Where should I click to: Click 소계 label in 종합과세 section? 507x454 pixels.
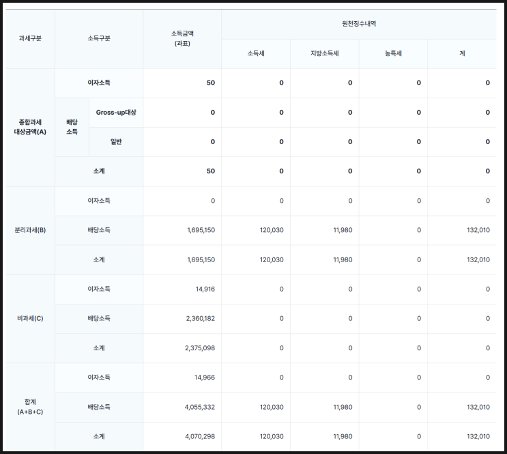click(99, 171)
